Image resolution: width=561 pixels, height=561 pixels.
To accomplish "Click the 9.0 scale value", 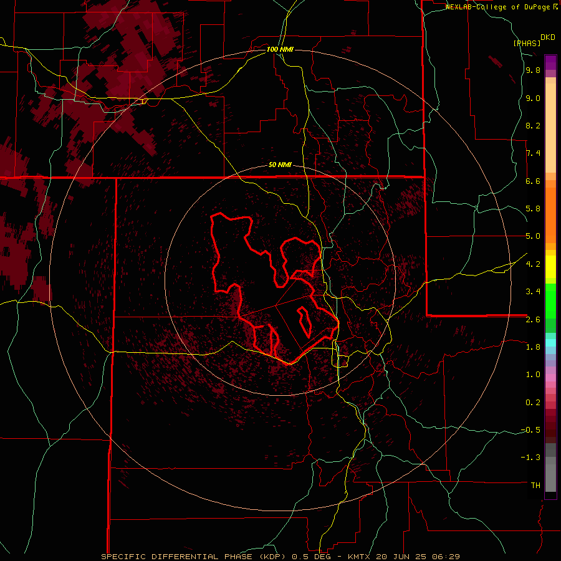I will (x=533, y=98).
